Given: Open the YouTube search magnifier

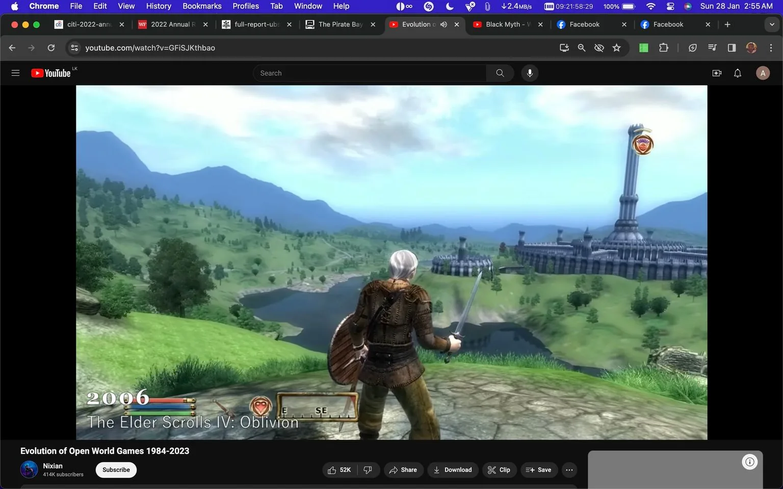Looking at the screenshot, I should tap(499, 73).
